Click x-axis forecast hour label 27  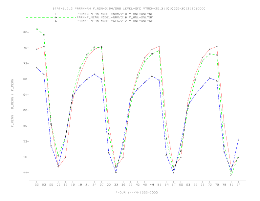[x=101, y=185]
